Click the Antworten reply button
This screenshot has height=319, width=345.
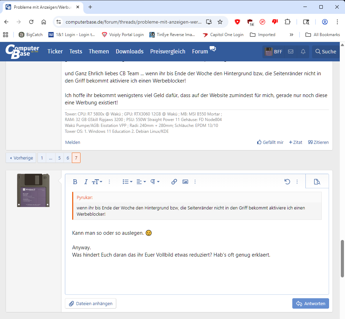coord(310,303)
